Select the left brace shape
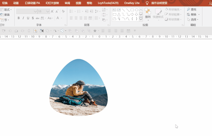The height and width of the screenshot is (136, 212). (x=132, y=19)
